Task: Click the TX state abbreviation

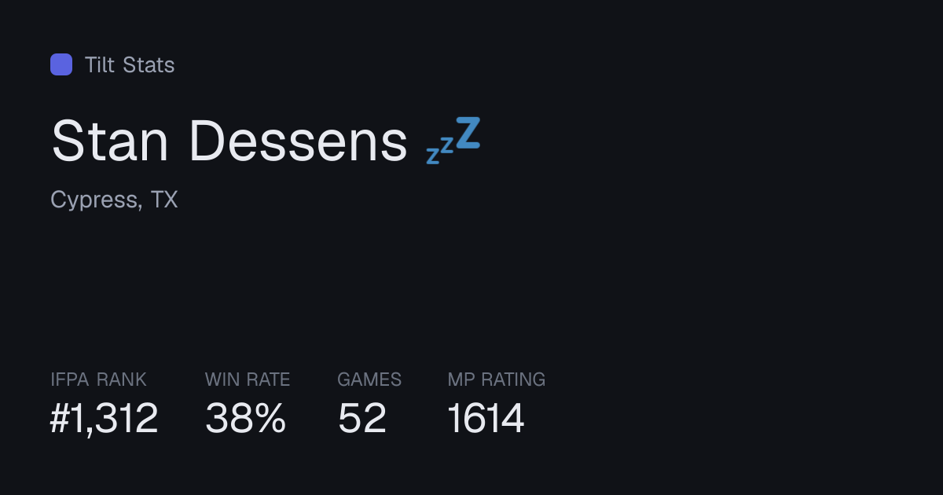Action: 165,200
